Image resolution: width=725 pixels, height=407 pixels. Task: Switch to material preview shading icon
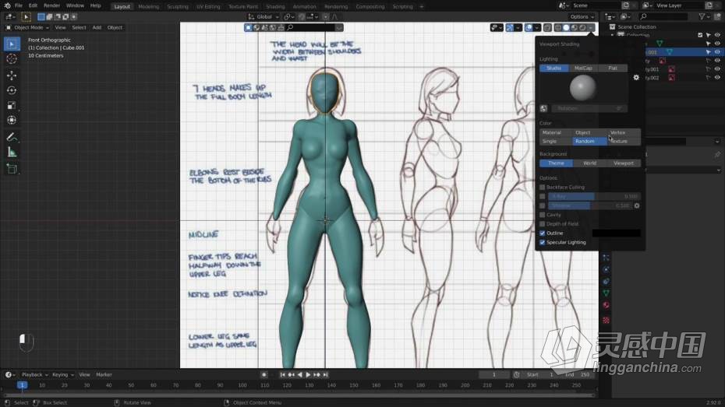(x=575, y=28)
